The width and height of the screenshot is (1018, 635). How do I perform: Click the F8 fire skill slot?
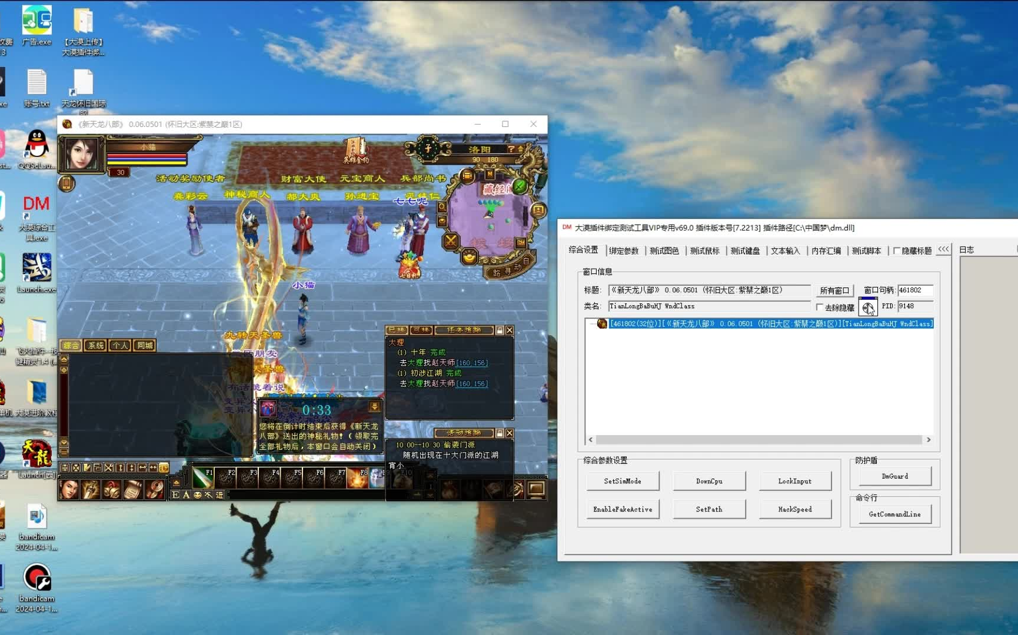click(358, 479)
